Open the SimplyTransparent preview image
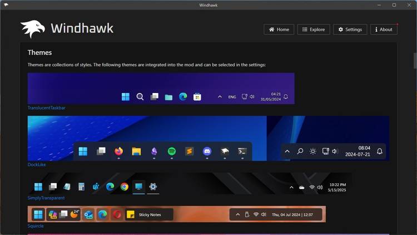The height and width of the screenshot is (235, 417). (190, 184)
